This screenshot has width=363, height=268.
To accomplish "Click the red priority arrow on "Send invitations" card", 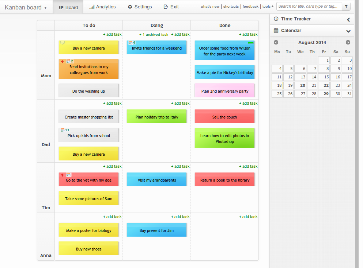I will pos(62,61).
